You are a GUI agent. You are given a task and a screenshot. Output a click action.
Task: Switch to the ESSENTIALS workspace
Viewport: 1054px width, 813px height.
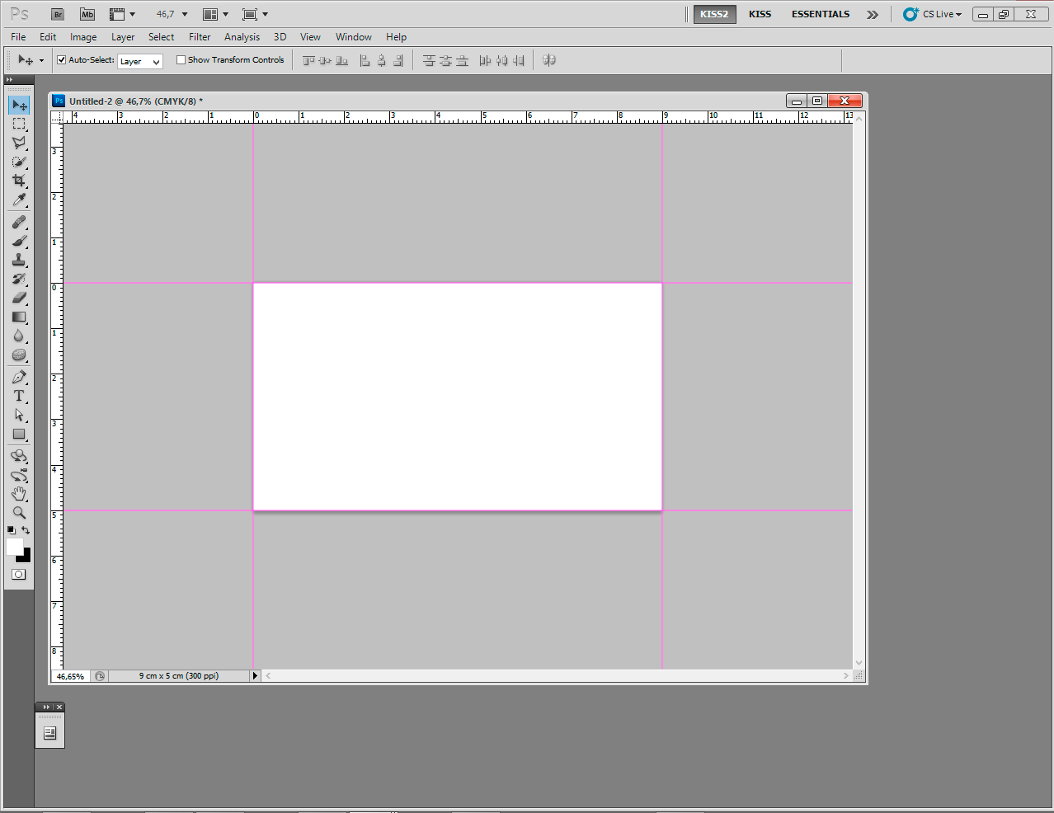[x=821, y=14]
